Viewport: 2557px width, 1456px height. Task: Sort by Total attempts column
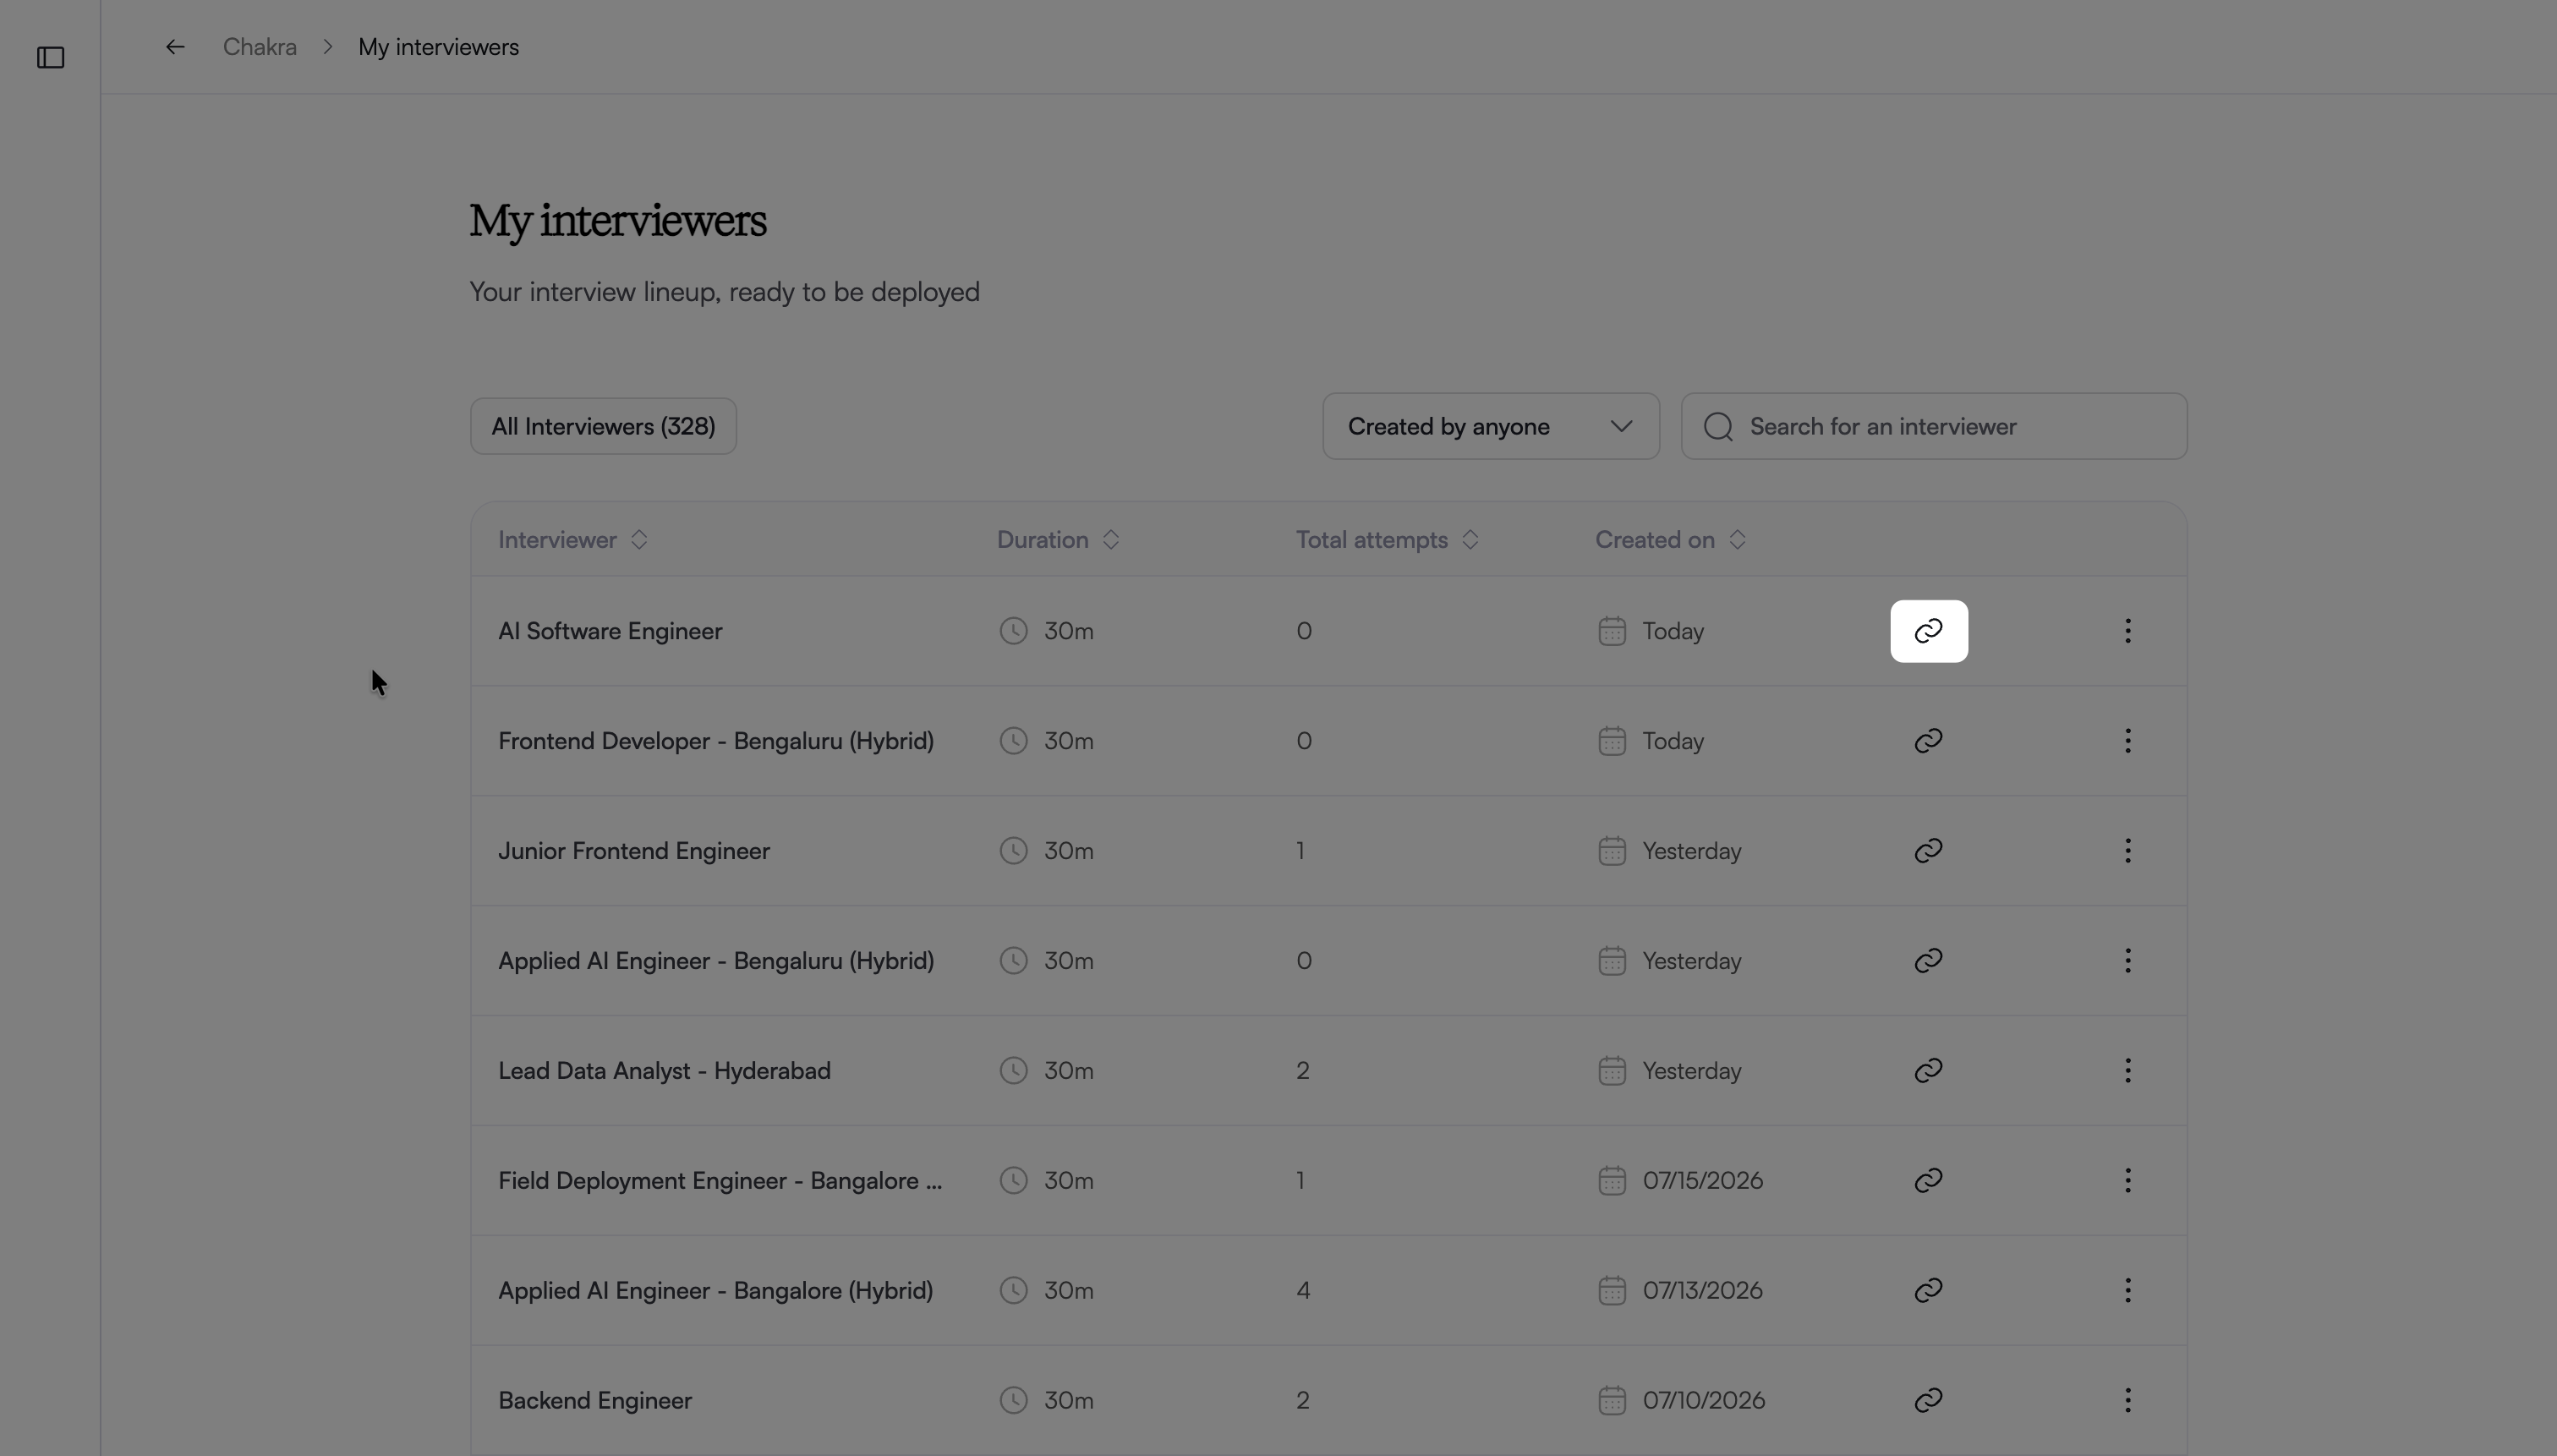pyautogui.click(x=1387, y=540)
